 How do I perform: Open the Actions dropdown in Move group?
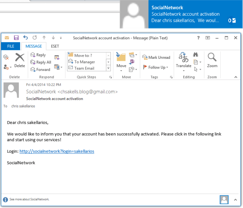click(x=133, y=69)
